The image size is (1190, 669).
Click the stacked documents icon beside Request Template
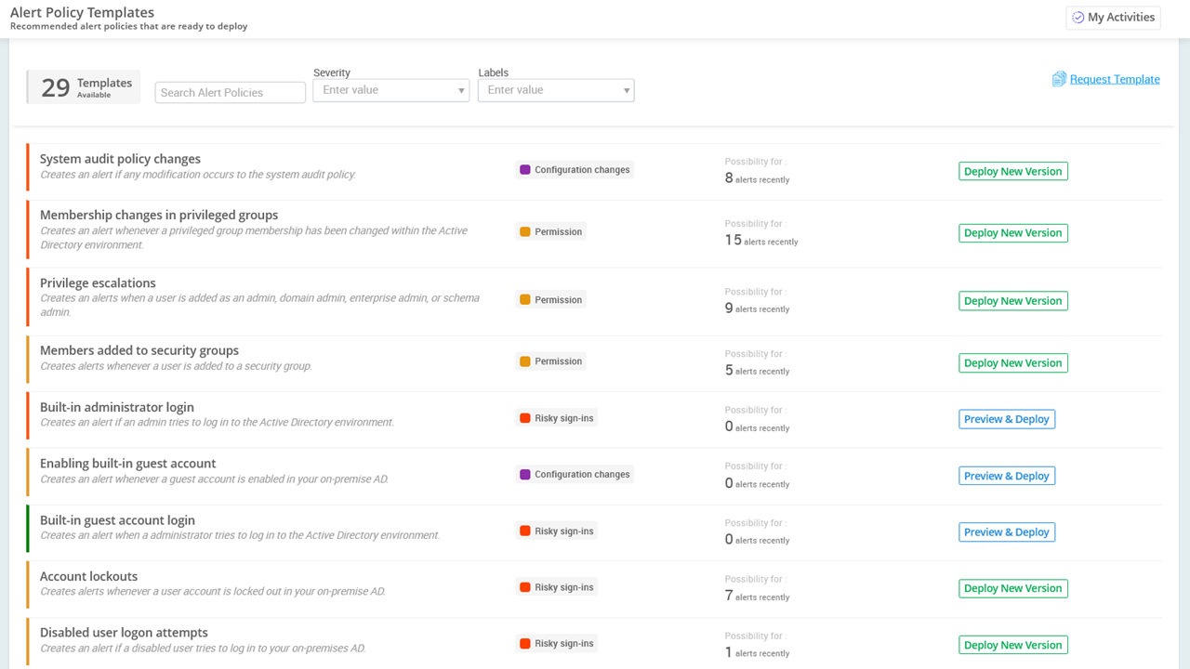[1059, 79]
